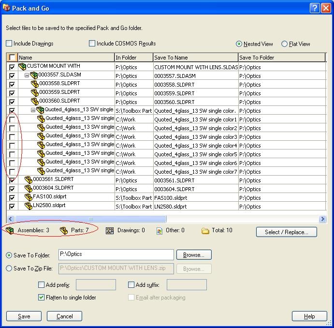Click the horizontal scrollbar thumb
This screenshot has height=328, width=334.
click(91, 219)
